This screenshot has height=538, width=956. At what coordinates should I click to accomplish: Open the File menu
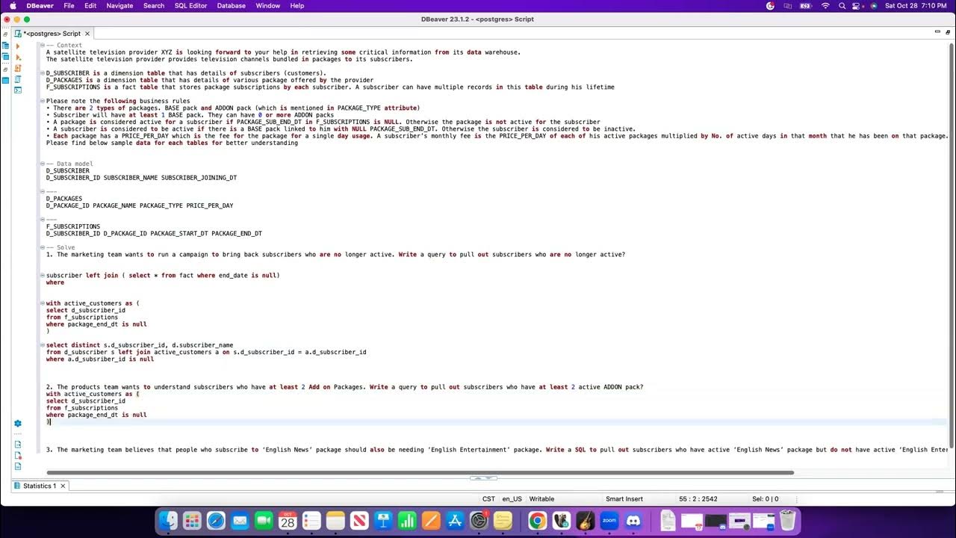pos(69,5)
